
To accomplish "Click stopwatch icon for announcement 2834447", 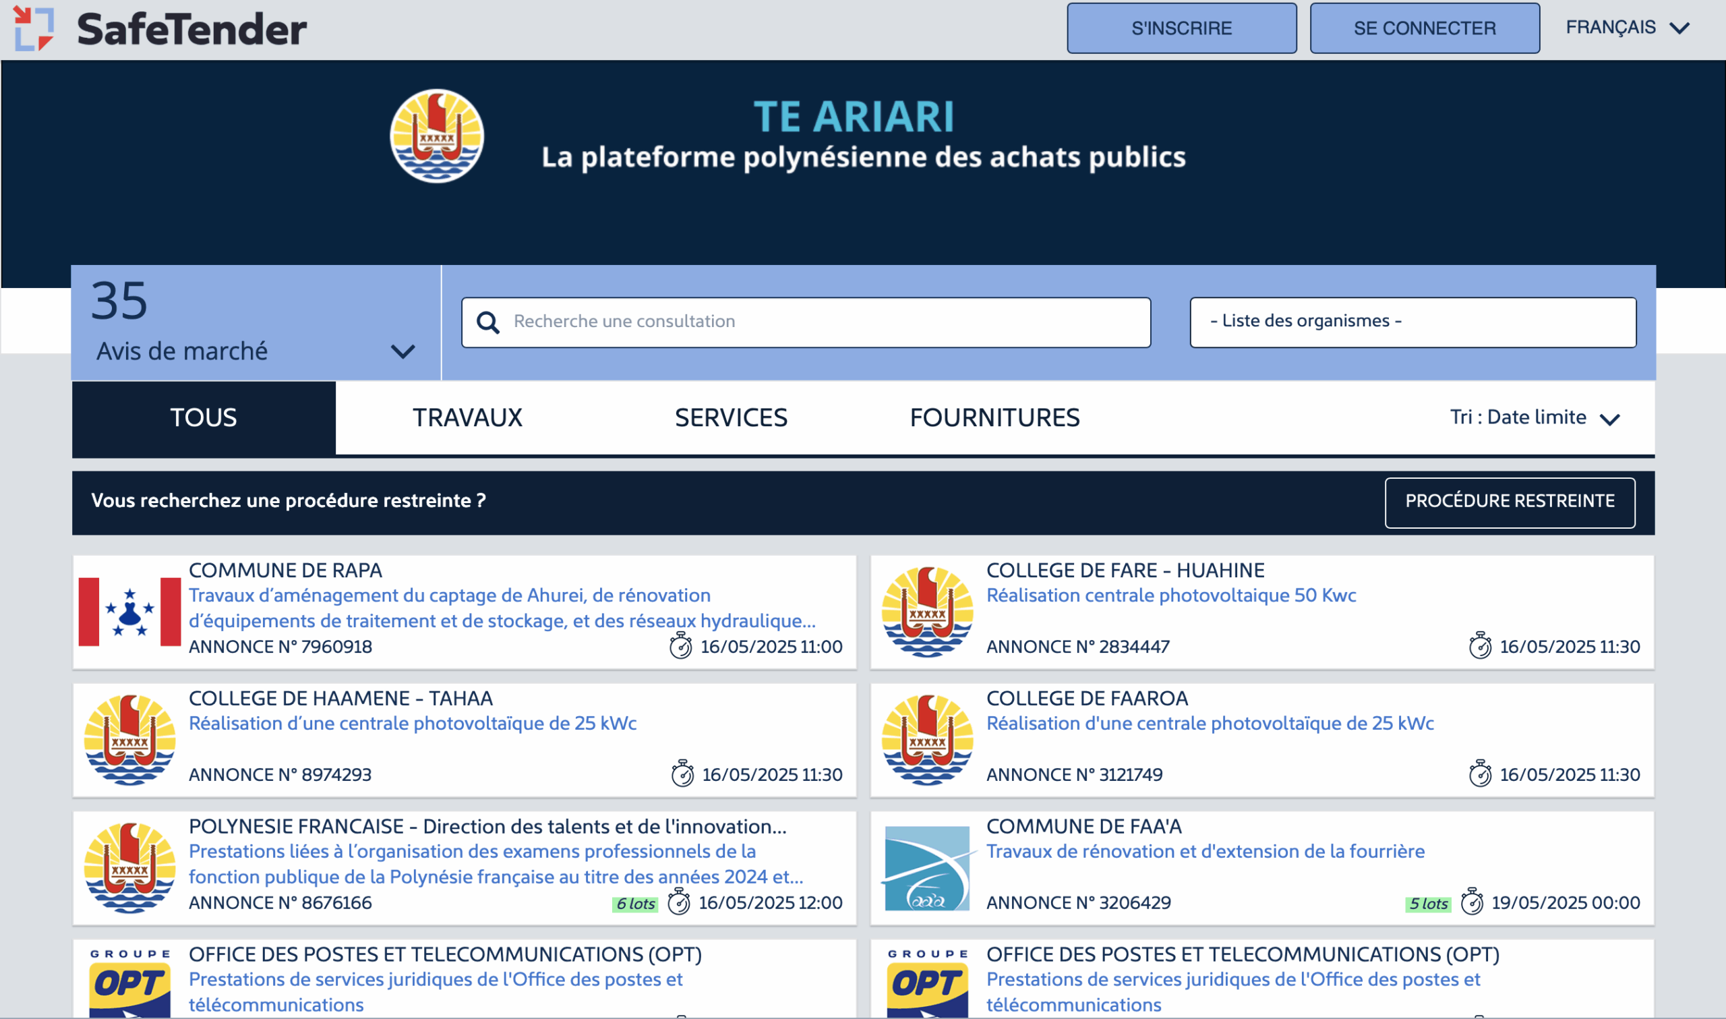I will pos(1481,645).
